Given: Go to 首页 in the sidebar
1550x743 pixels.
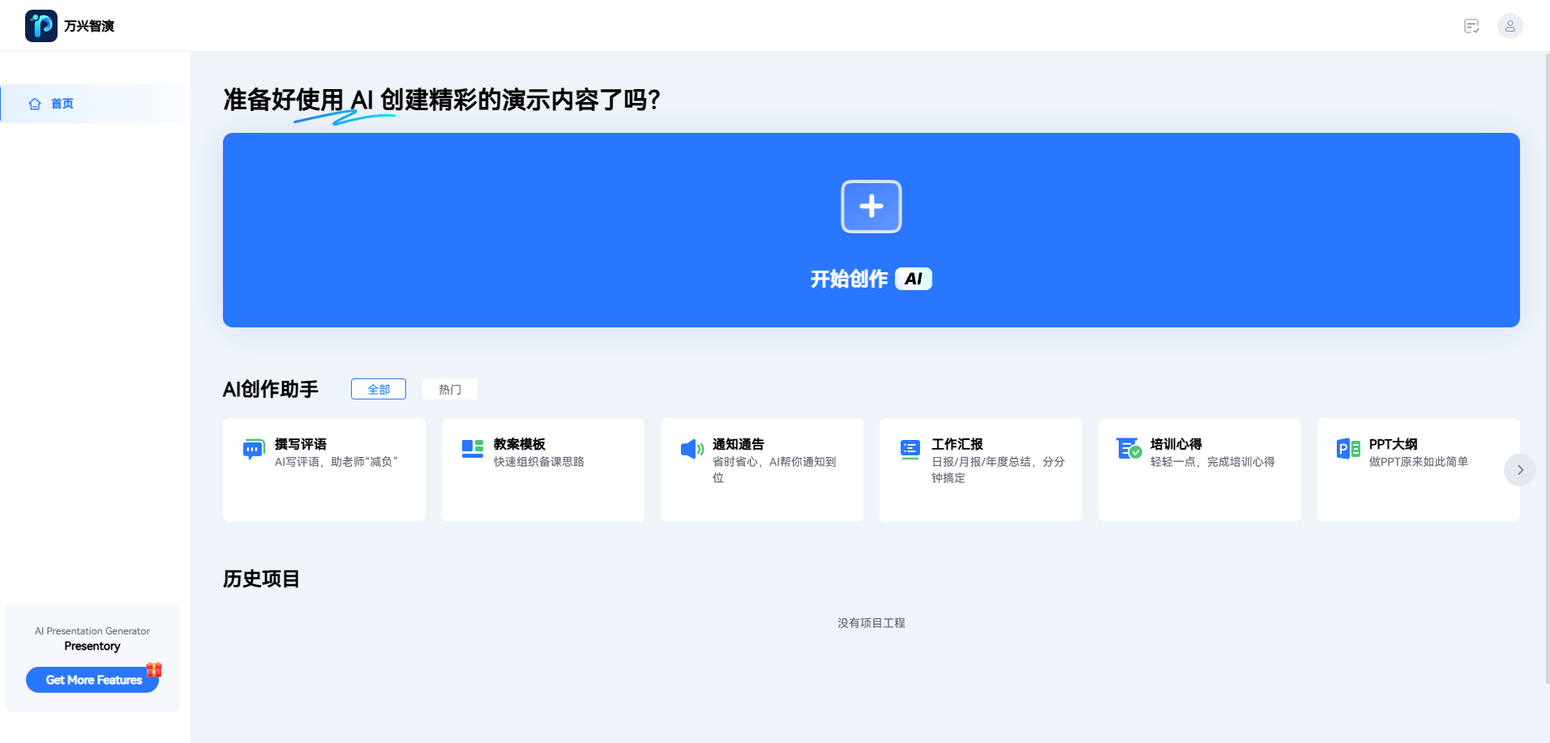Looking at the screenshot, I should [62, 104].
